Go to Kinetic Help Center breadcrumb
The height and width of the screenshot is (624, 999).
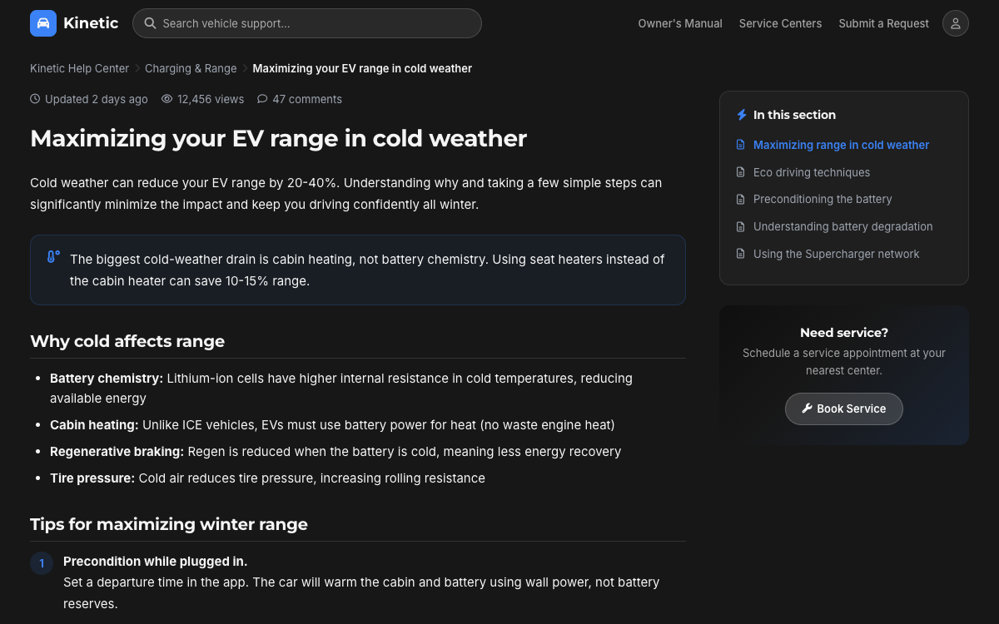79,68
